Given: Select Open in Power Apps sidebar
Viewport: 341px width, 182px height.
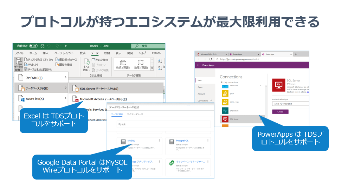Looking at the screenshot, I should tap(200, 87).
